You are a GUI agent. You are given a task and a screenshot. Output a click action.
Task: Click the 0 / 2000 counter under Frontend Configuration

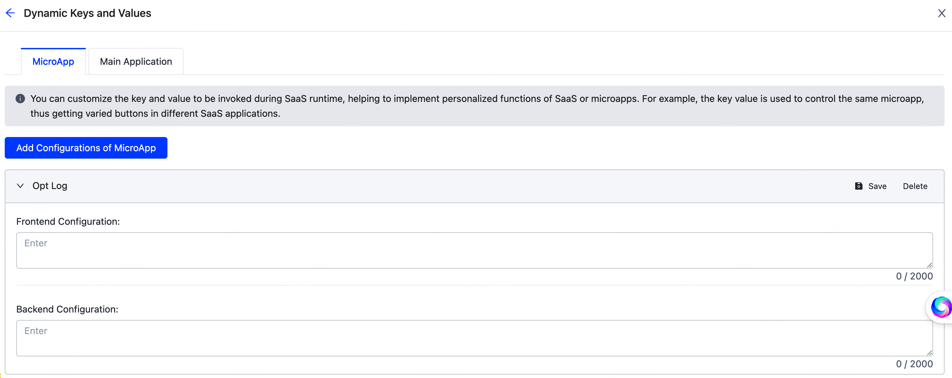914,276
